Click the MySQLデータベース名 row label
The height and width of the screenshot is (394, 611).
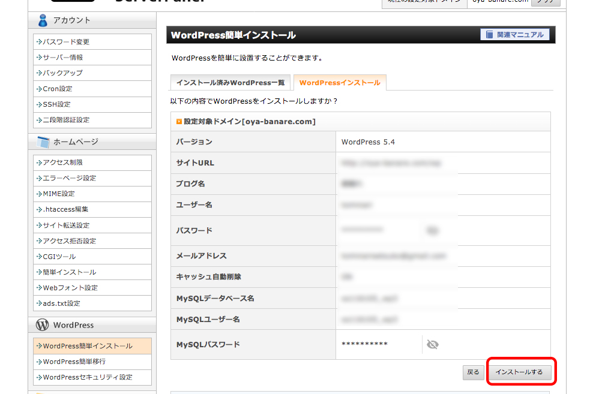pos(215,298)
